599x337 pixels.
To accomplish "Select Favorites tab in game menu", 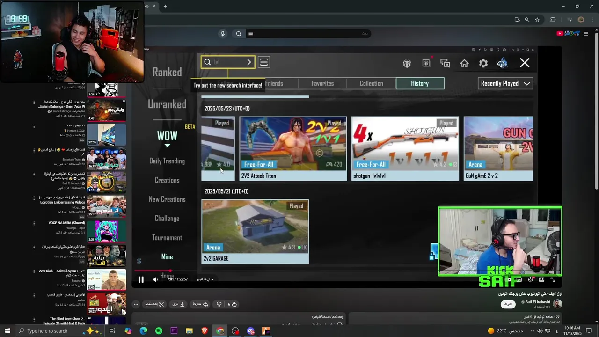I will pos(322,83).
